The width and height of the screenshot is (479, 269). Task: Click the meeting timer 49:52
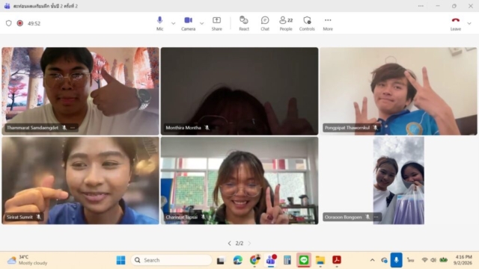[x=34, y=23]
